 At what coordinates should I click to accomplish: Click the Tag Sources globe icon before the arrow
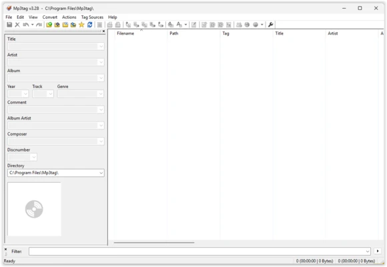(256, 25)
